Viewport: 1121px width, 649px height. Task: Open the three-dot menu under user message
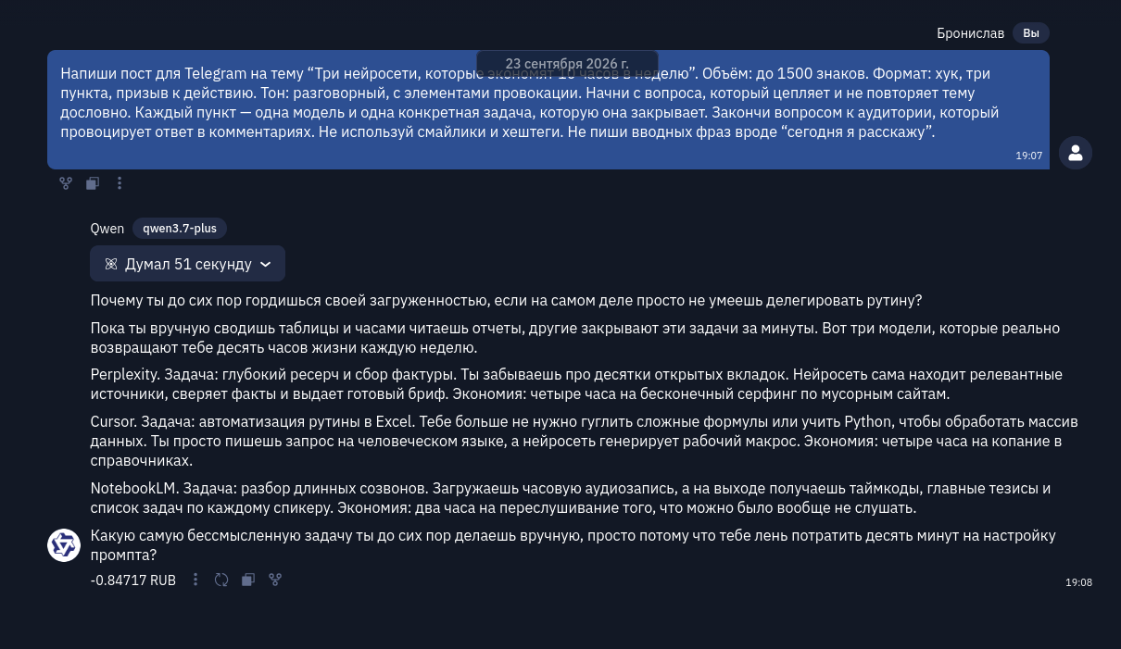(x=120, y=183)
